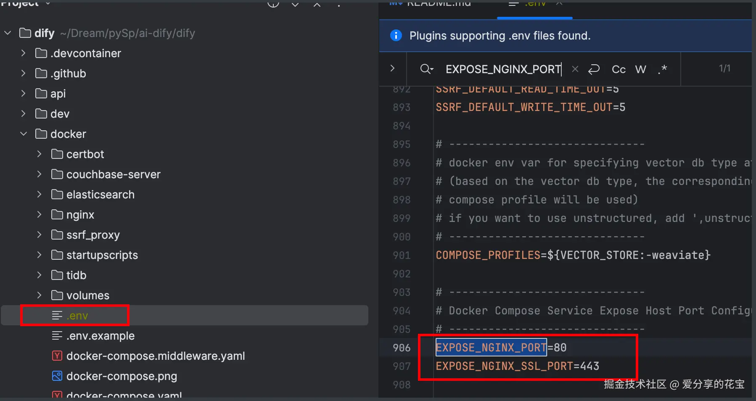The width and height of the screenshot is (756, 401).
Task: Enable Regex (.*) search option
Action: 662,69
